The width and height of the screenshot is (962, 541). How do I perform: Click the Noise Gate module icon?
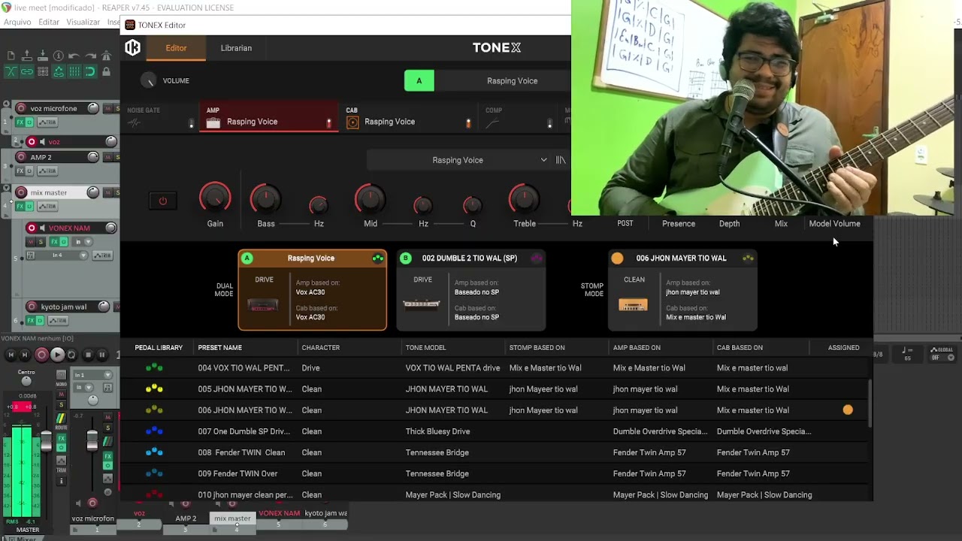[x=134, y=123]
